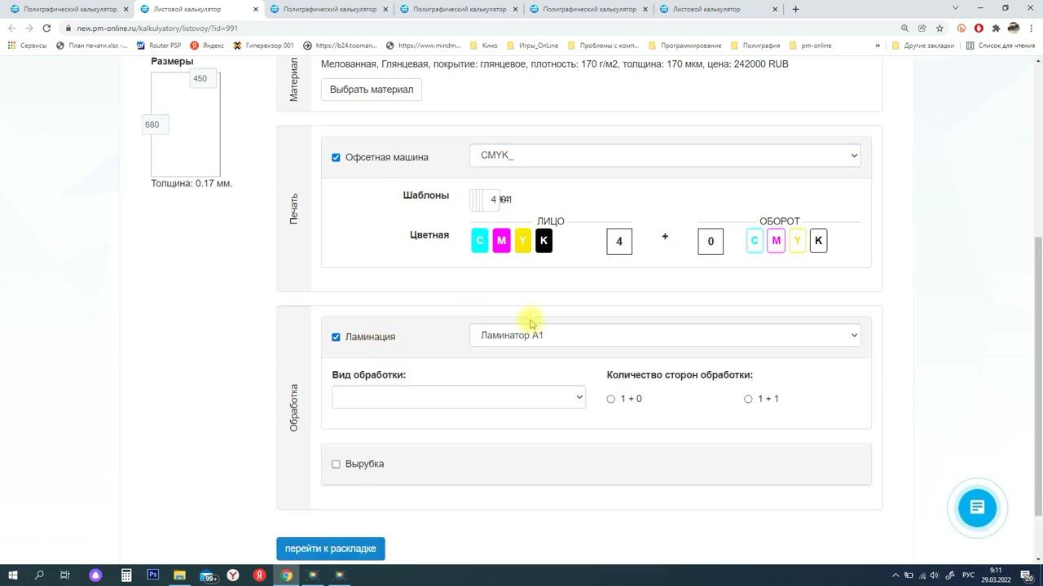Open the Chrome extensions puzzle icon
This screenshot has width=1043, height=586.
tap(996, 28)
